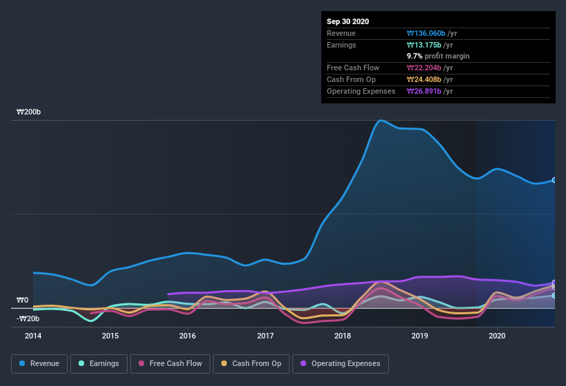Click the teal earnings endpoint marker
Screen dimensions: 566x386
(x=554, y=296)
